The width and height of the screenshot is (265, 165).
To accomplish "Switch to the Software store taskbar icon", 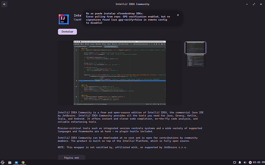I will 17,162.
